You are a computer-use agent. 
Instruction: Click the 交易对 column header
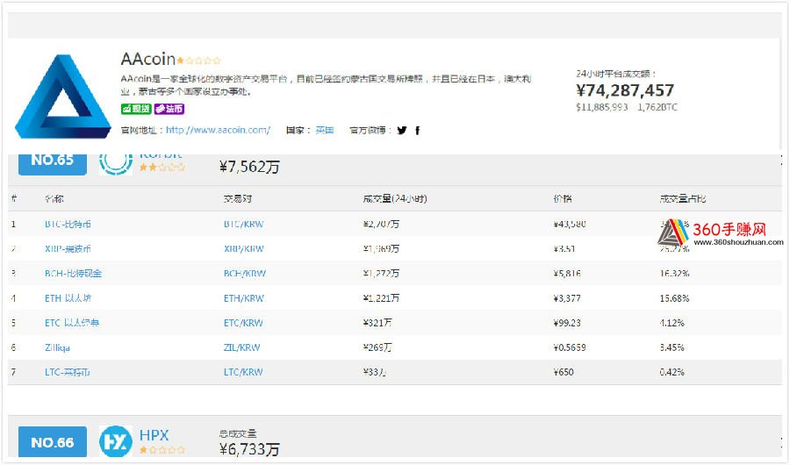pyautogui.click(x=237, y=199)
